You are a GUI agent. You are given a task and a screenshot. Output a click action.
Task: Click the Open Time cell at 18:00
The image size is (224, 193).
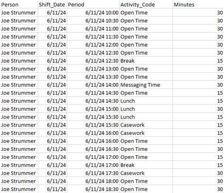click(146, 181)
